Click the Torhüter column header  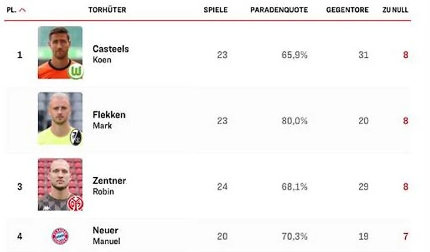[107, 10]
